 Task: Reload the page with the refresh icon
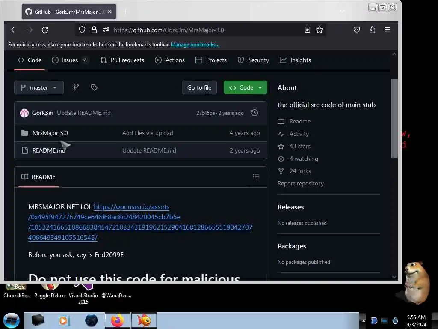click(45, 30)
